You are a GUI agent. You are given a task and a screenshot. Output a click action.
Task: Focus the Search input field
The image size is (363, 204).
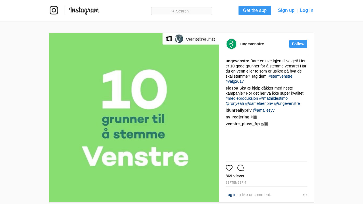[x=181, y=11]
